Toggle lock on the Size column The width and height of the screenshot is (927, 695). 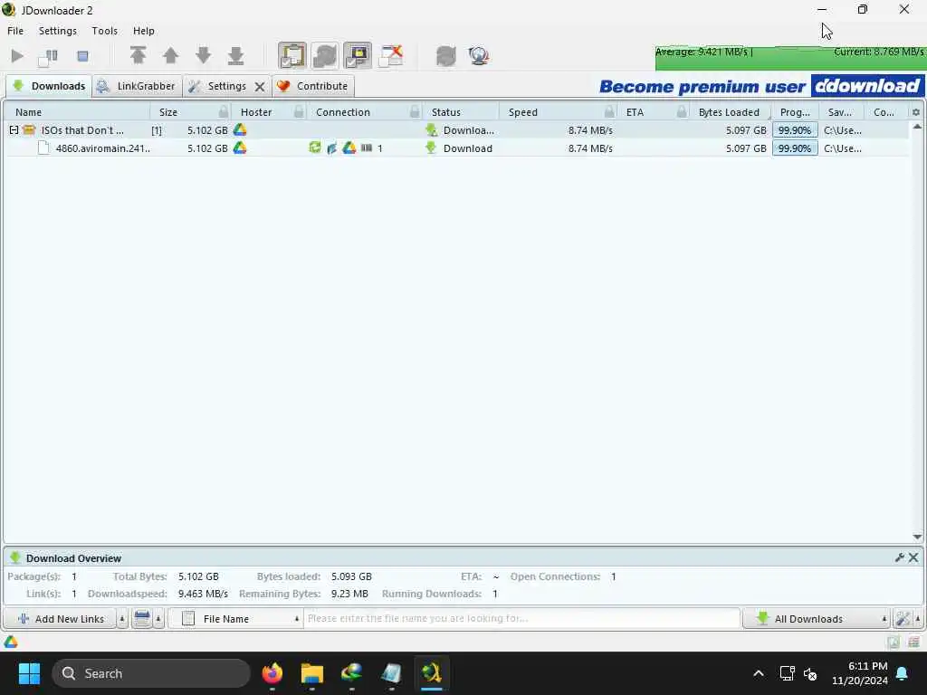click(x=224, y=111)
